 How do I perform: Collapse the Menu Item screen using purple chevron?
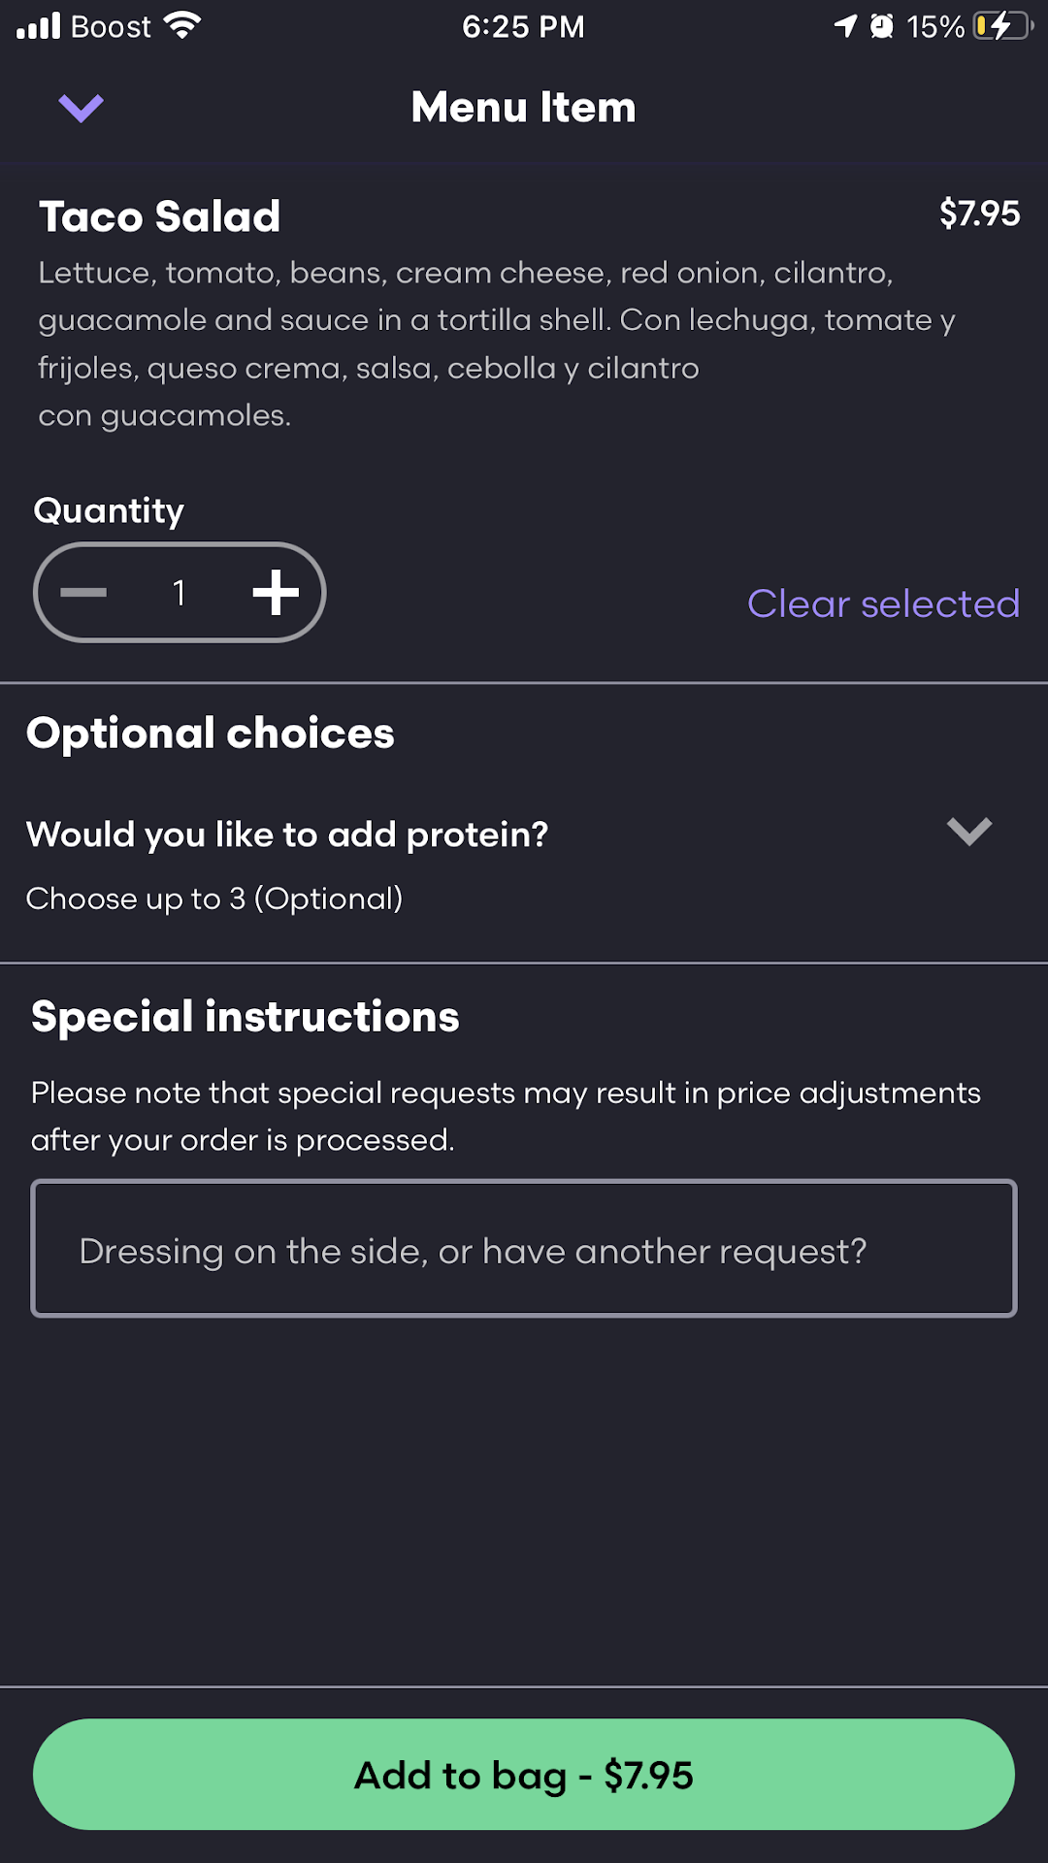click(81, 108)
